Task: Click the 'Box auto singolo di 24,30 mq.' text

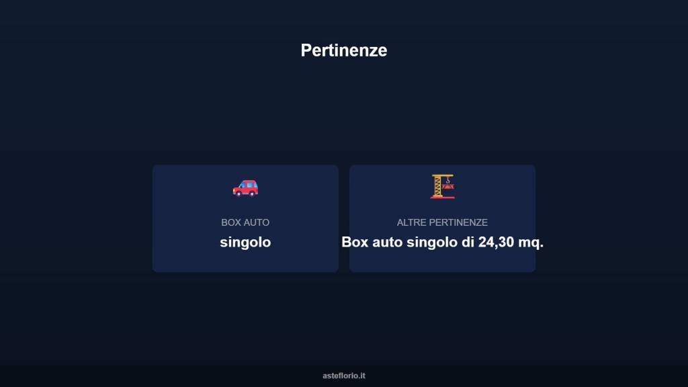Action: tap(442, 243)
